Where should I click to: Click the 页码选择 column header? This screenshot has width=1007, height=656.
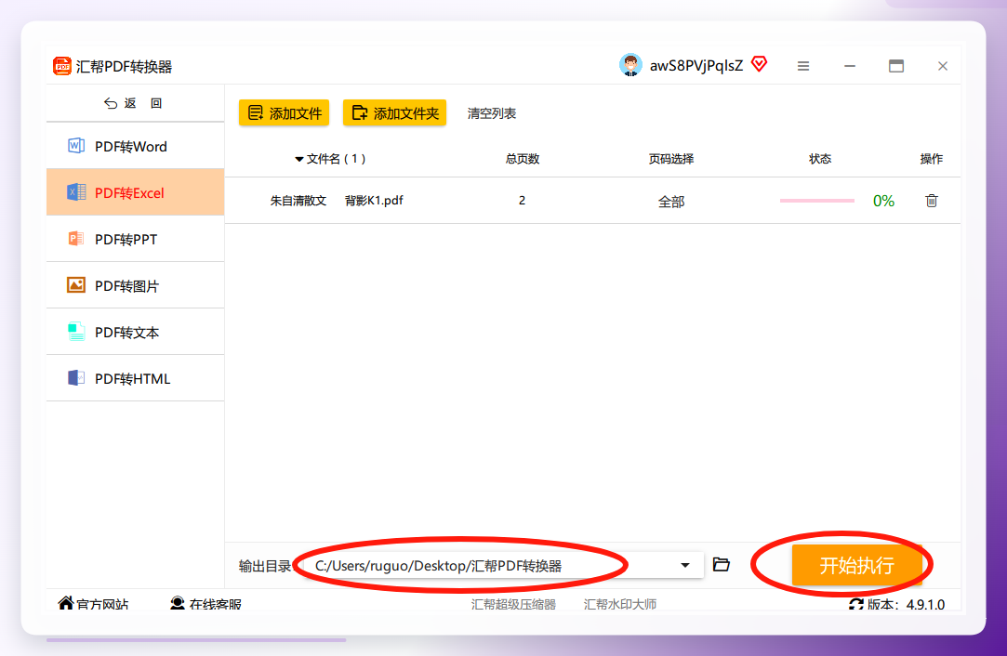[x=671, y=159]
